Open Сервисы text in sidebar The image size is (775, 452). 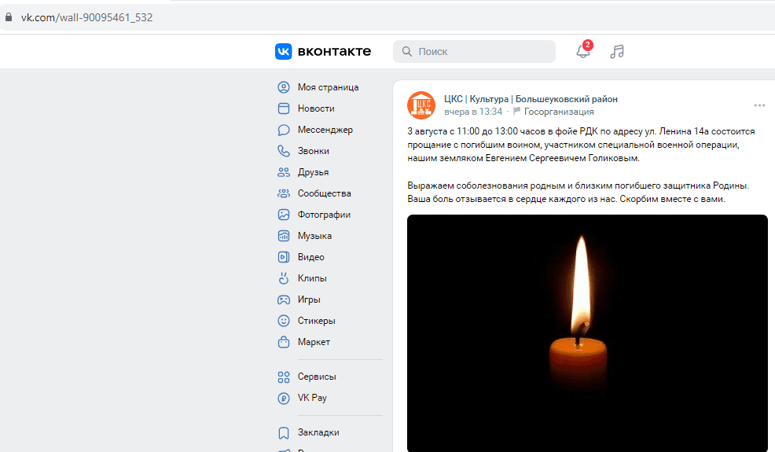pos(317,377)
